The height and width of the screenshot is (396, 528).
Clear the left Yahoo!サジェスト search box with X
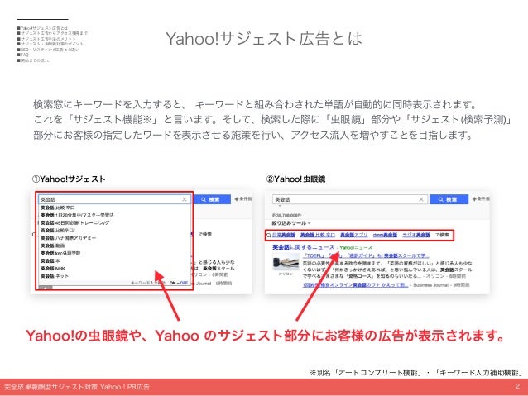(185, 199)
